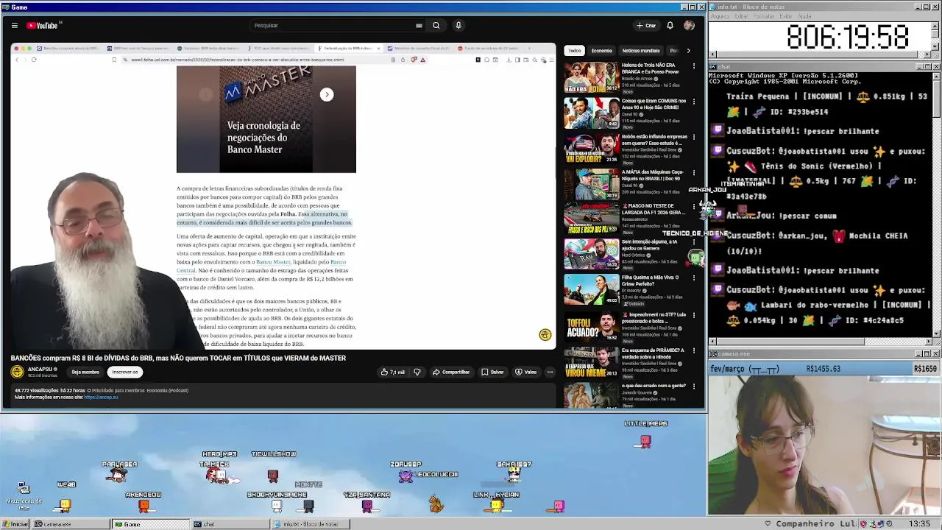
Task: Open the on-screen keyboard icon in search box
Action: click(419, 25)
